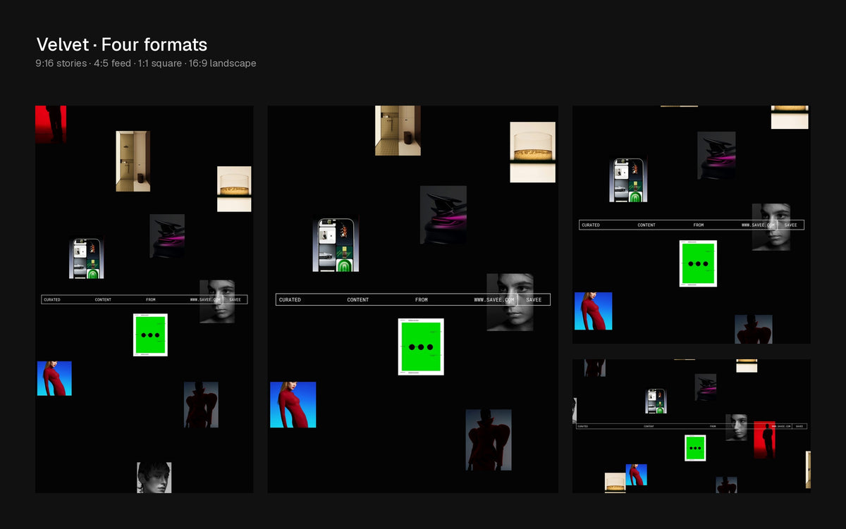Screen dimensions: 846x529
Task: Select the grayscale face portrait in the landscape panel
Action: tap(736, 427)
